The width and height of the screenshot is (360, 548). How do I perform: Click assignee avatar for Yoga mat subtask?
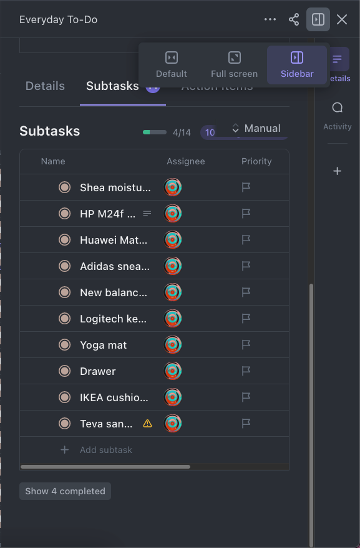tap(173, 345)
